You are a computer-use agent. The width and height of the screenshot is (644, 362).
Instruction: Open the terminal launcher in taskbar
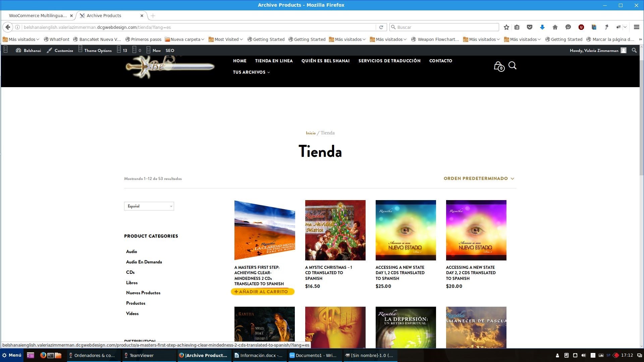51,355
